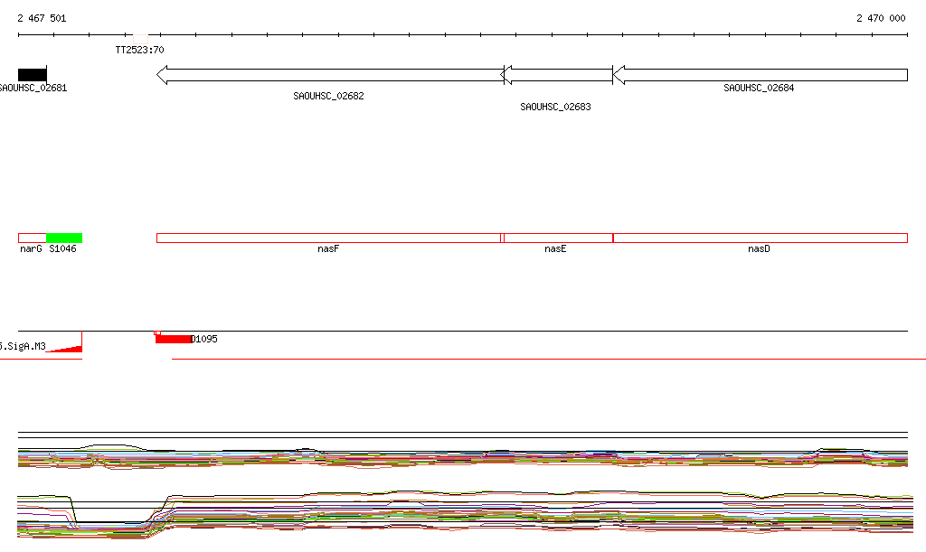Screen dimensions: 926x552
Task: Click the S1046 label text
Action: click(62, 248)
